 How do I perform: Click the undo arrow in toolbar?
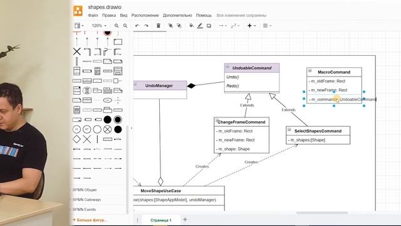[x=137, y=26]
